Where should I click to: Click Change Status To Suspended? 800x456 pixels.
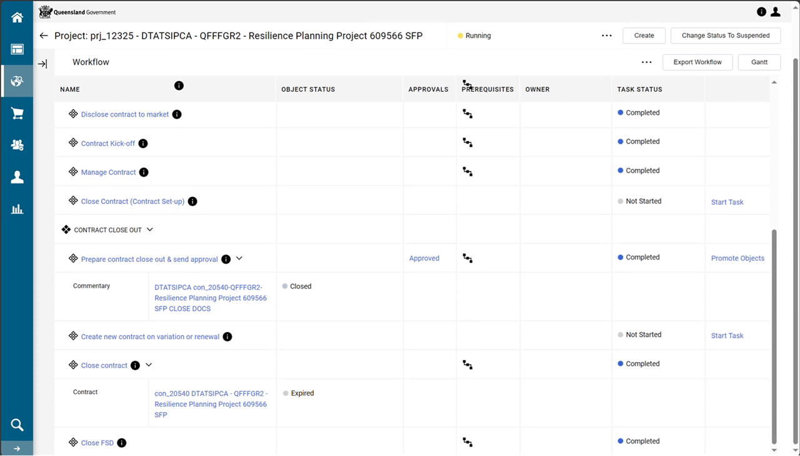(x=726, y=36)
